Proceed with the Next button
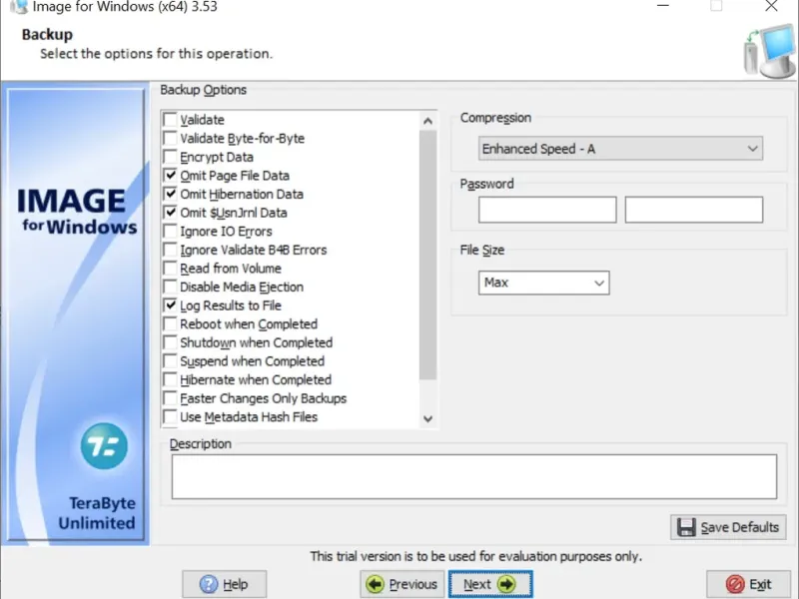 [490, 584]
